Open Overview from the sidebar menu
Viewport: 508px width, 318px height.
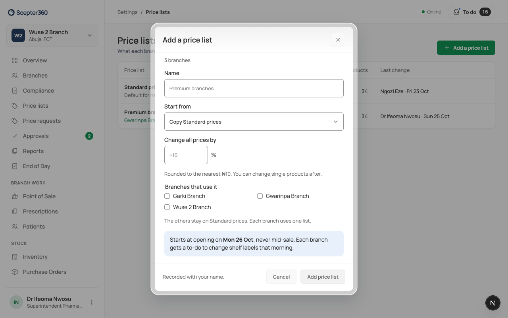[x=52, y=60]
